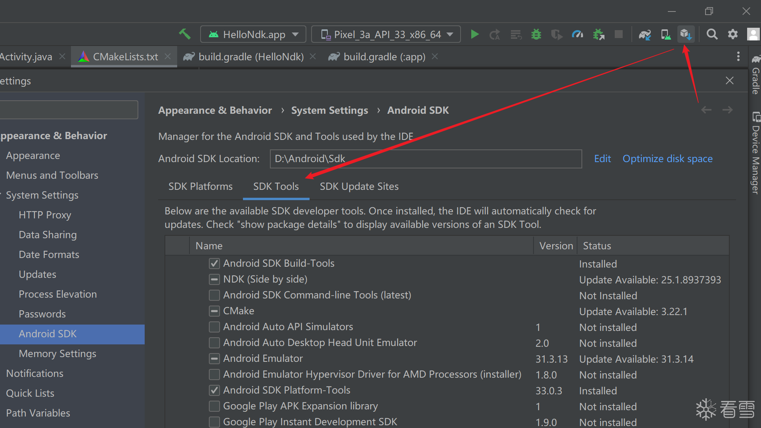Close the build.gradle (HelloNdk) tab
Image resolution: width=761 pixels, height=428 pixels.
point(313,57)
